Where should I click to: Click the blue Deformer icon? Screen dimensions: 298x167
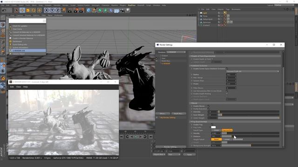point(111,10)
